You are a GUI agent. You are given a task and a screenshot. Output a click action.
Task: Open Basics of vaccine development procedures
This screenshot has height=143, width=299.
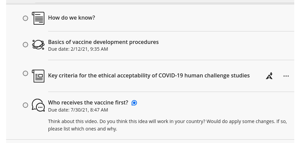click(103, 42)
